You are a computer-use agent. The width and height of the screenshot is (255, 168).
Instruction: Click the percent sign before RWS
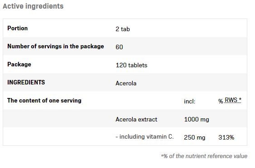[x=221, y=101]
